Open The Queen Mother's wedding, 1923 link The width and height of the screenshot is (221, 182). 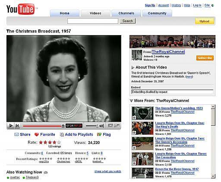pos(179,108)
